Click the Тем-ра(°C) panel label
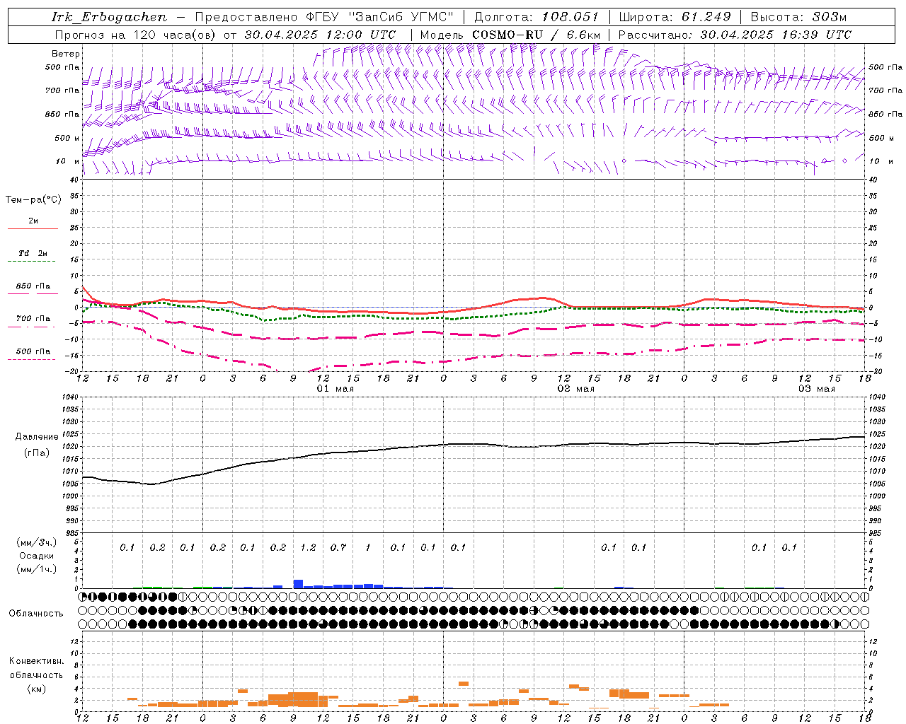The image size is (906, 724). [x=33, y=200]
